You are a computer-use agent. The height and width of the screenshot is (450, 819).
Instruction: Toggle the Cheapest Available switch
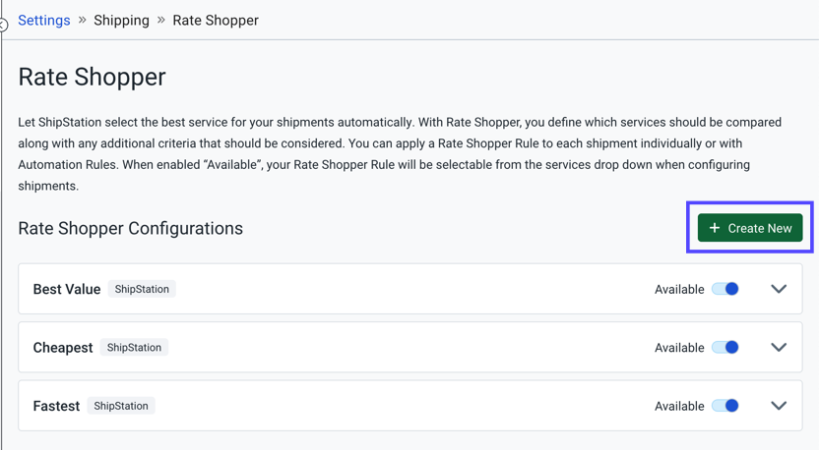[x=725, y=347]
